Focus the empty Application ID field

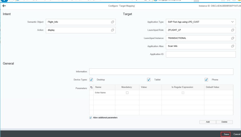pyautogui.click(x=201, y=54)
